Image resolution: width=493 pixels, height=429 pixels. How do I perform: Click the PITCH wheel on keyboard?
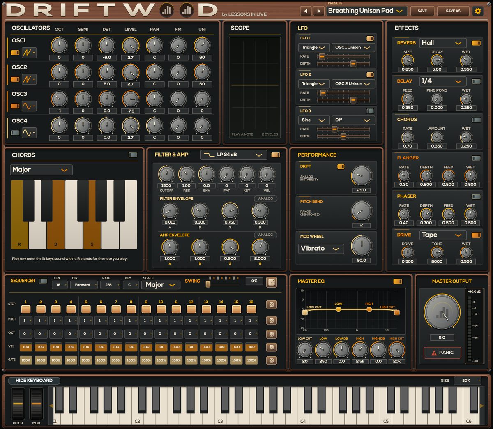18,404
